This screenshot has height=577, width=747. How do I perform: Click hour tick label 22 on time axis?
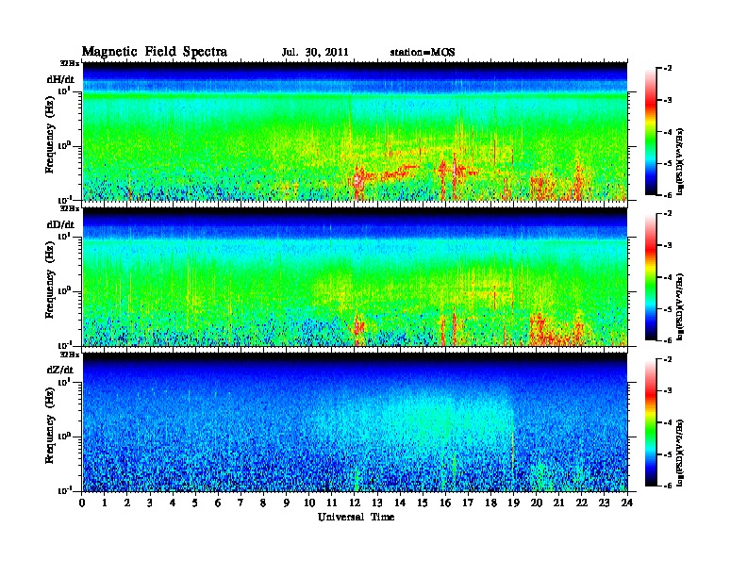(x=582, y=503)
